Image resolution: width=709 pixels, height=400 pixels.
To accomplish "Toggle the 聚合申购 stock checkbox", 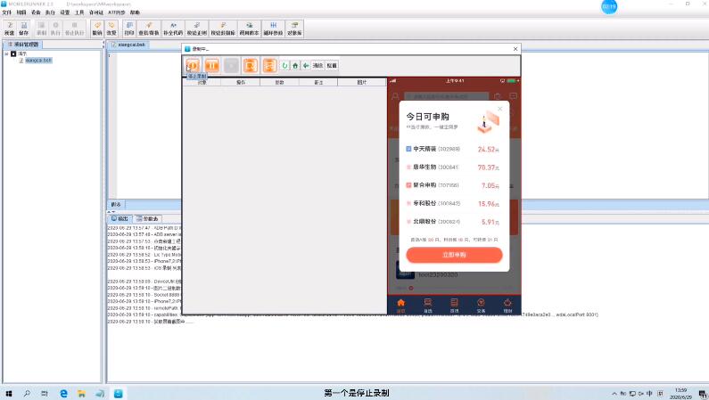I will (x=408, y=185).
